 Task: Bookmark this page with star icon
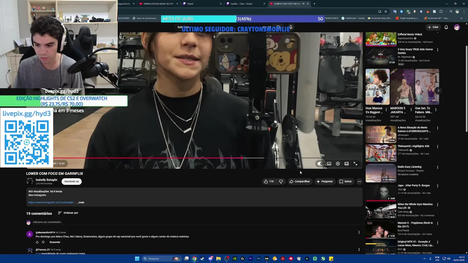coord(385,11)
